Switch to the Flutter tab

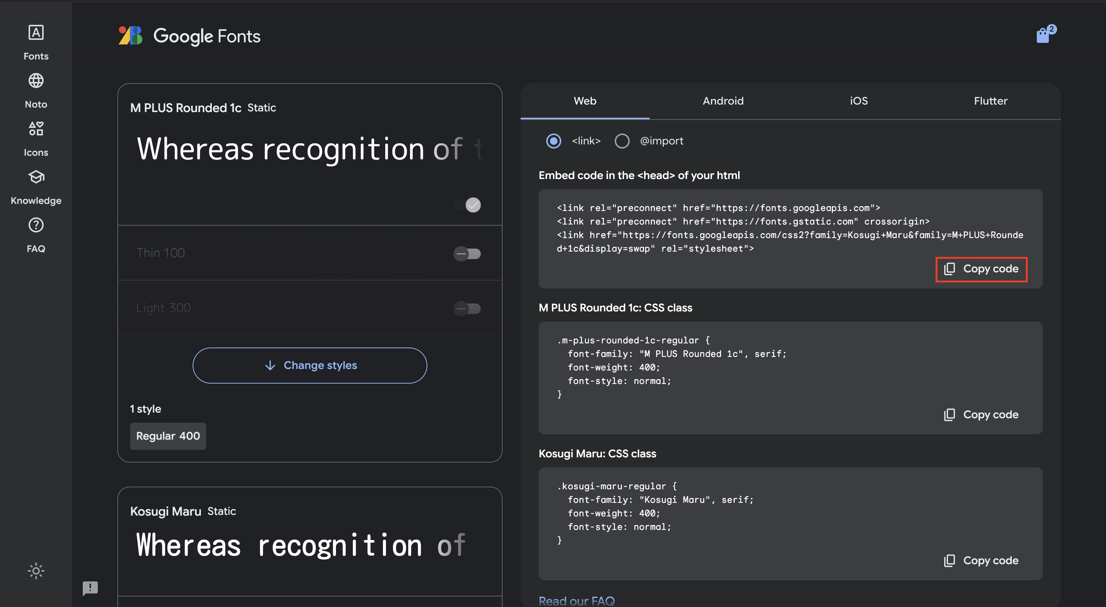pos(991,101)
